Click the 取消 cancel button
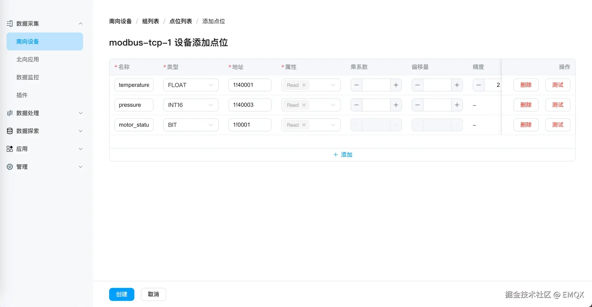This screenshot has width=592, height=307. click(153, 294)
